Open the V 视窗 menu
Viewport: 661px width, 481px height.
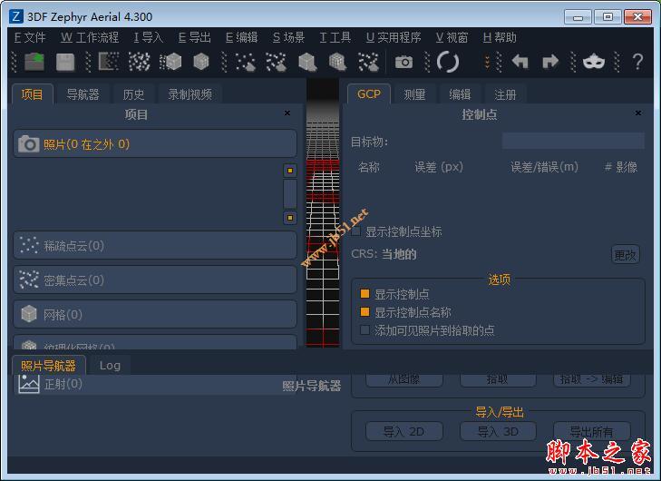(x=452, y=37)
